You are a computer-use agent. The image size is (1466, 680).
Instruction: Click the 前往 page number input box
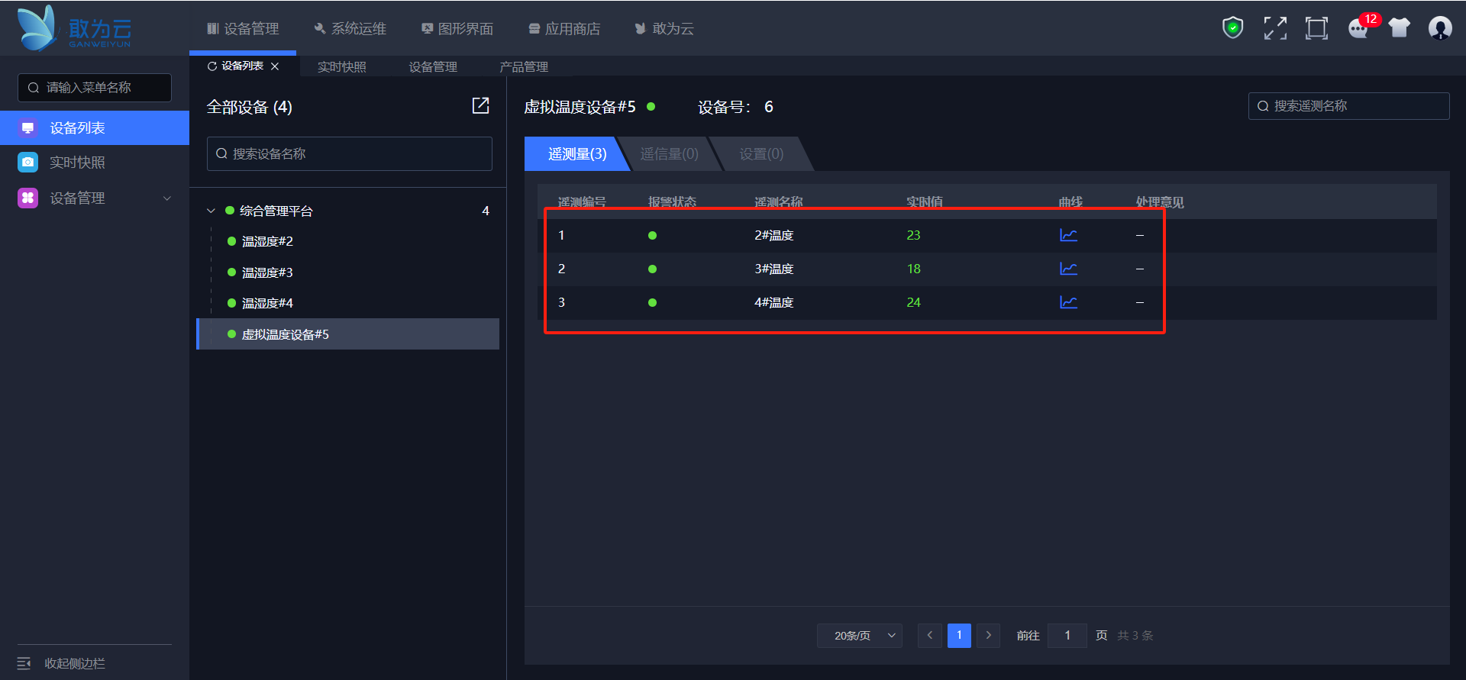(x=1067, y=636)
